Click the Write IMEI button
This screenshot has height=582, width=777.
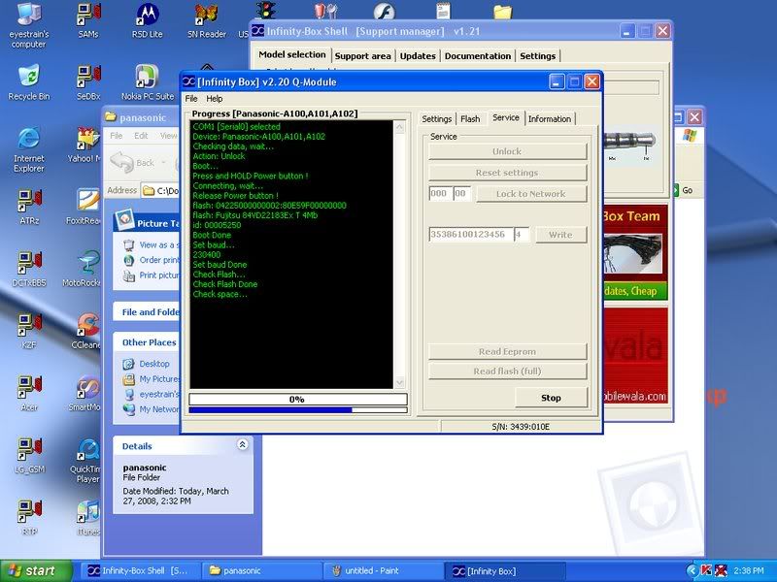pos(560,235)
